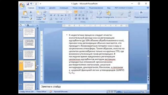Zoom out using the minus button
Viewport: 168px width, 95px height.
pyautogui.click(x=123, y=92)
